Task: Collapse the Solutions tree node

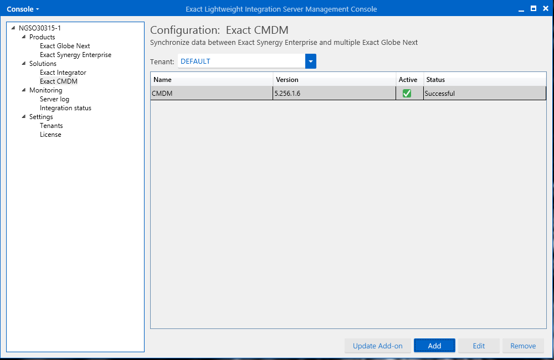Action: click(x=24, y=63)
